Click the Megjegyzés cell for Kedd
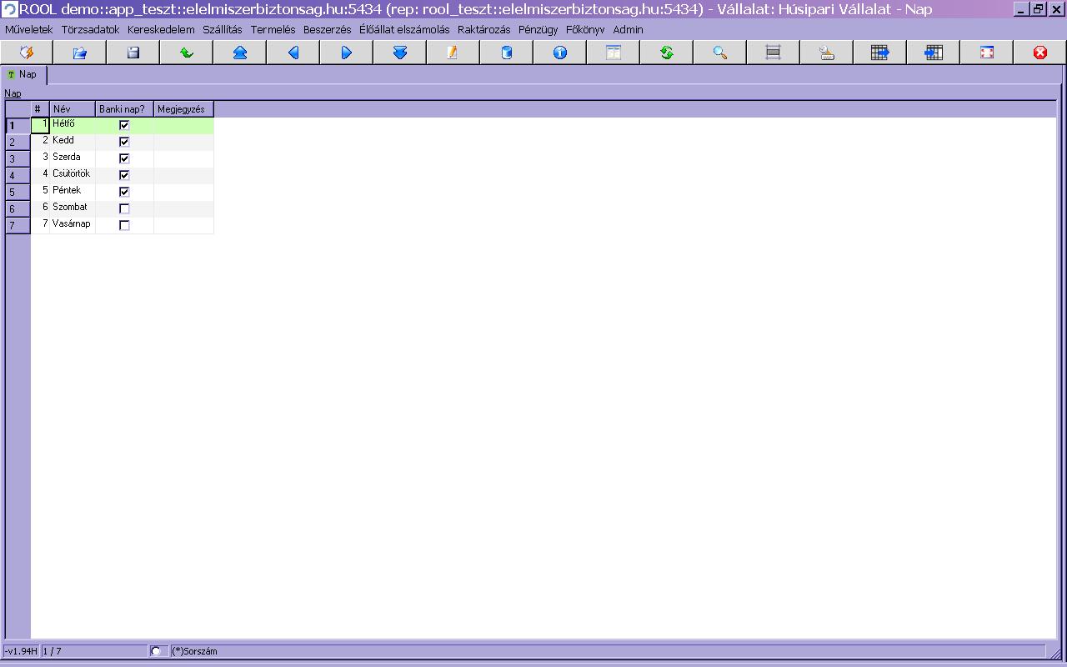The image size is (1067, 667). [x=183, y=142]
